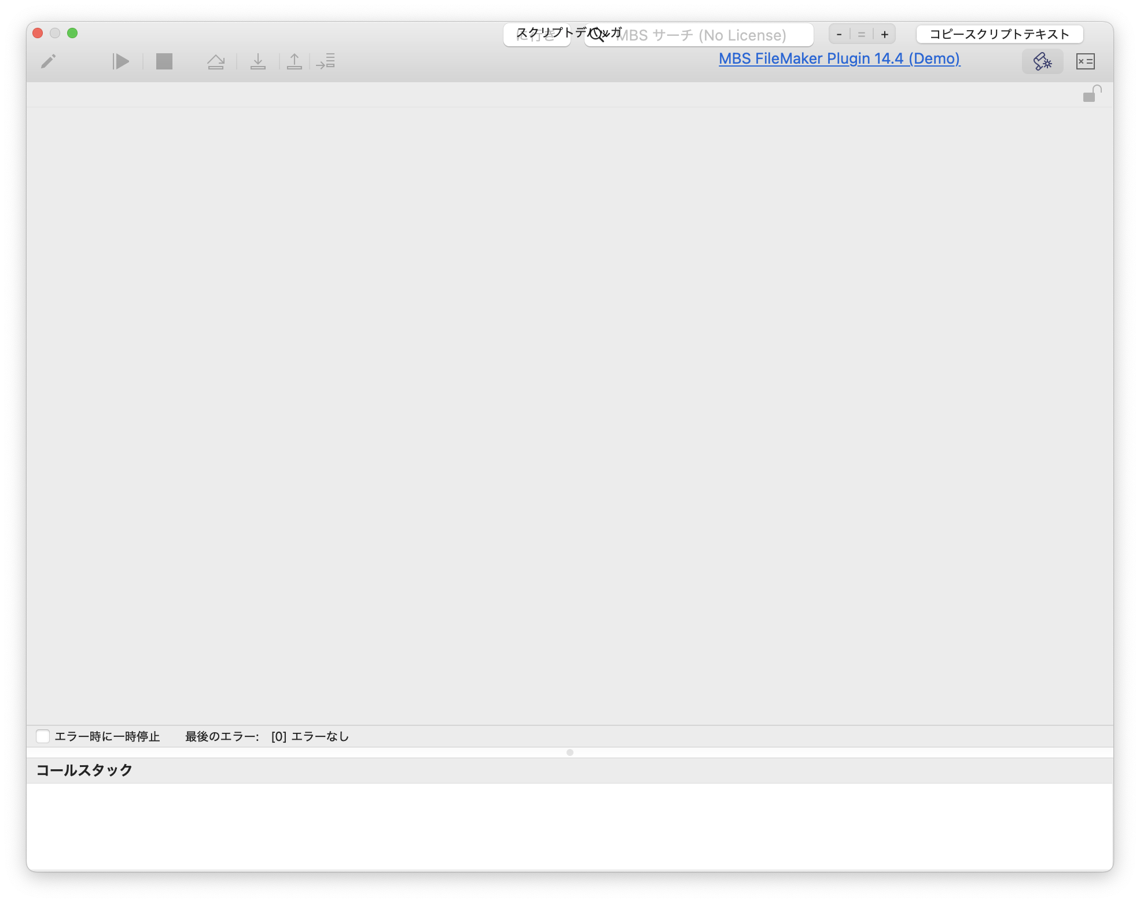Click the equals reset zoom button
This screenshot has height=903, width=1140.
[862, 35]
